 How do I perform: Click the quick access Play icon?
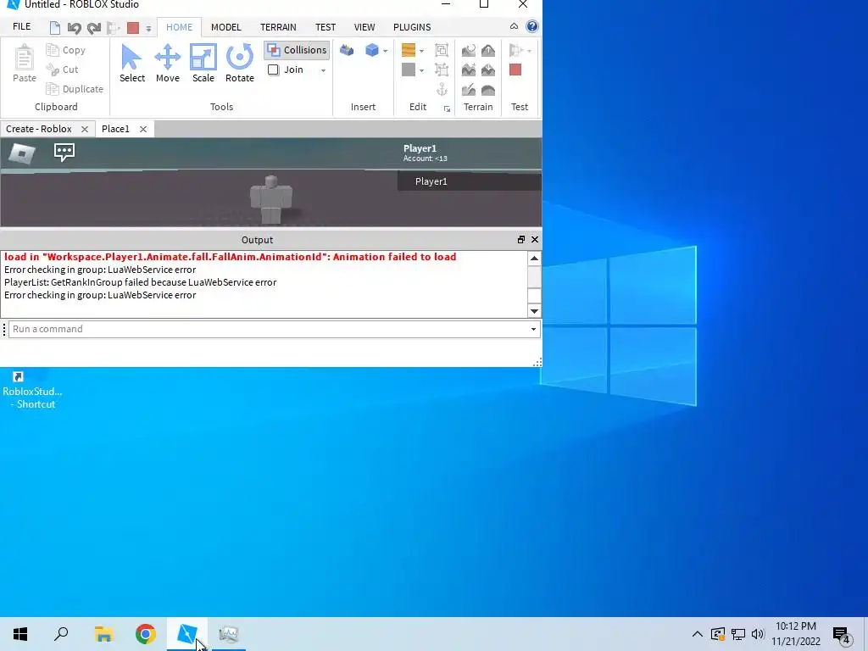click(x=113, y=28)
